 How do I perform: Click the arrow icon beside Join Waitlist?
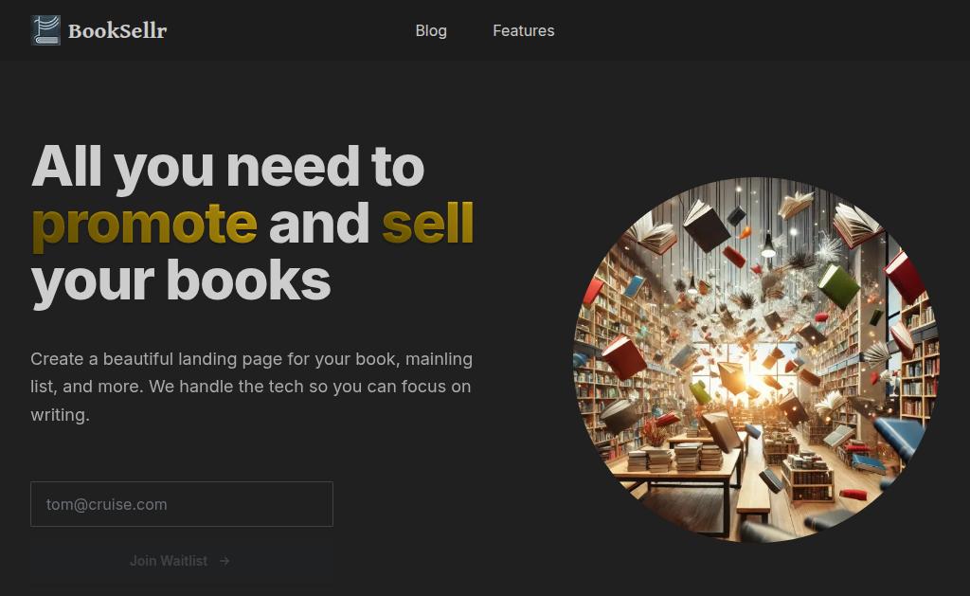(x=225, y=561)
